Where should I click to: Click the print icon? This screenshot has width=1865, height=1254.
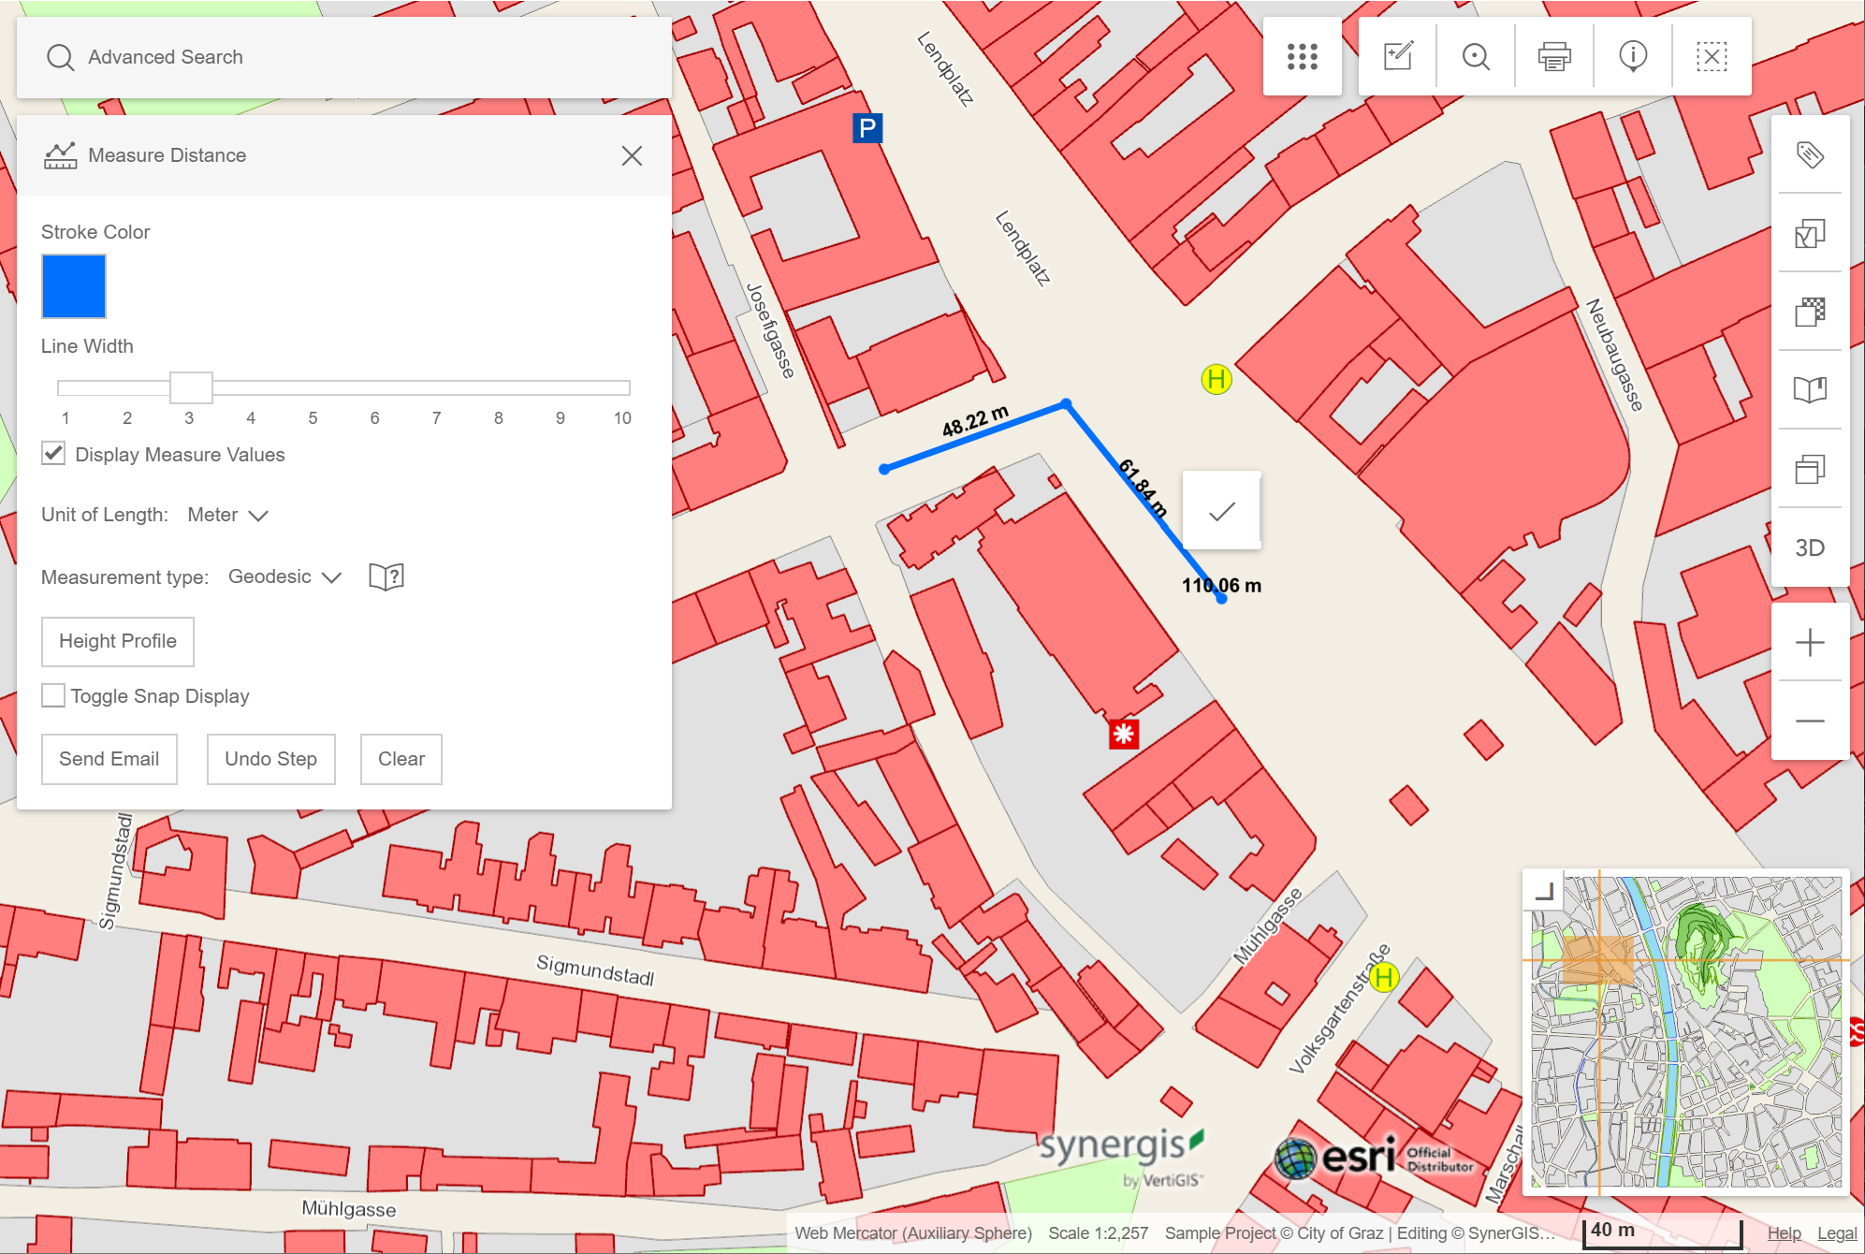pos(1554,56)
